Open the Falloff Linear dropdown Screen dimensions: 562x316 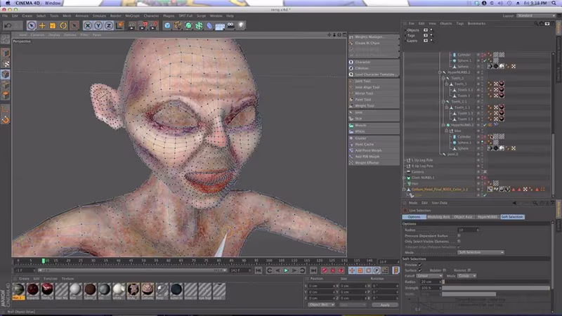pyautogui.click(x=429, y=276)
